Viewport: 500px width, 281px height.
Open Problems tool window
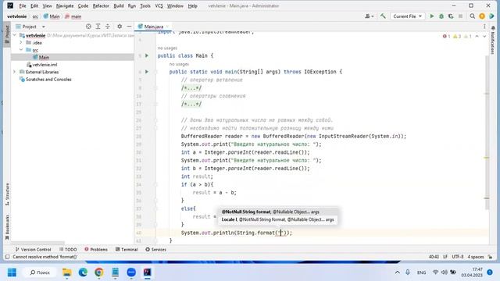[96, 250]
